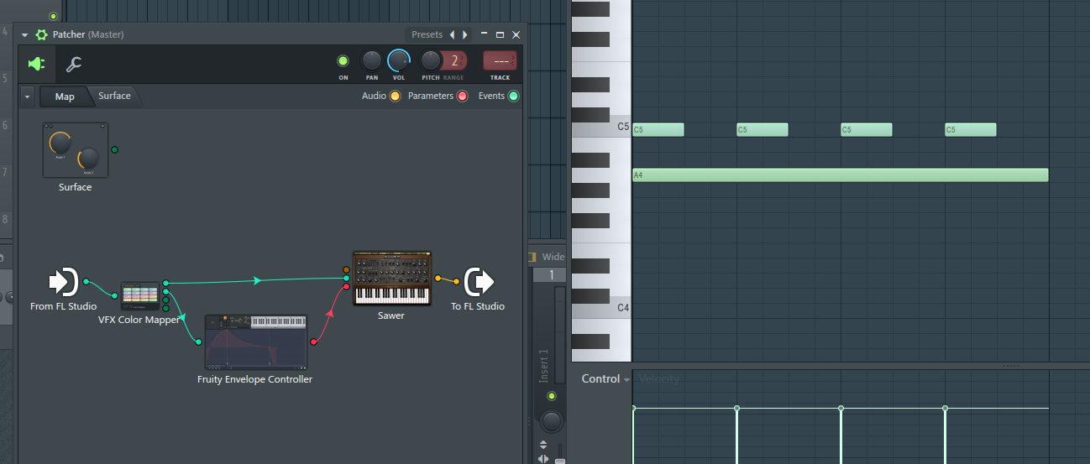Show the plugin editor via the plug icon
Viewport: 1090px width, 464px height.
point(37,64)
